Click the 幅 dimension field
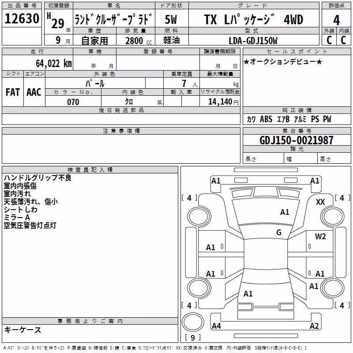Viewport: 353px width, 353px height. click(x=300, y=158)
